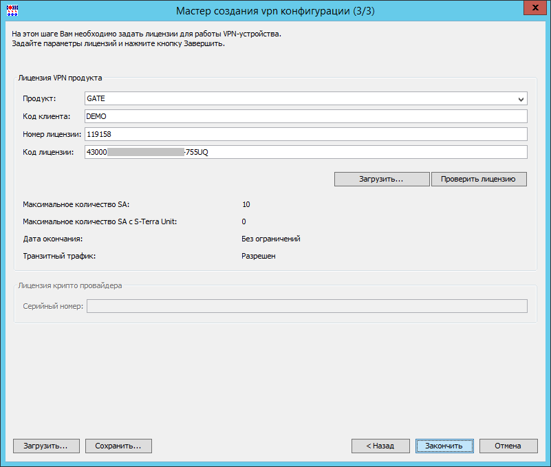
Task: Click Загрузить... button in license section
Action: pos(382,180)
